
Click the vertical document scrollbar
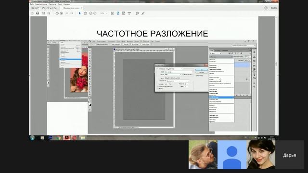click(x=276, y=64)
